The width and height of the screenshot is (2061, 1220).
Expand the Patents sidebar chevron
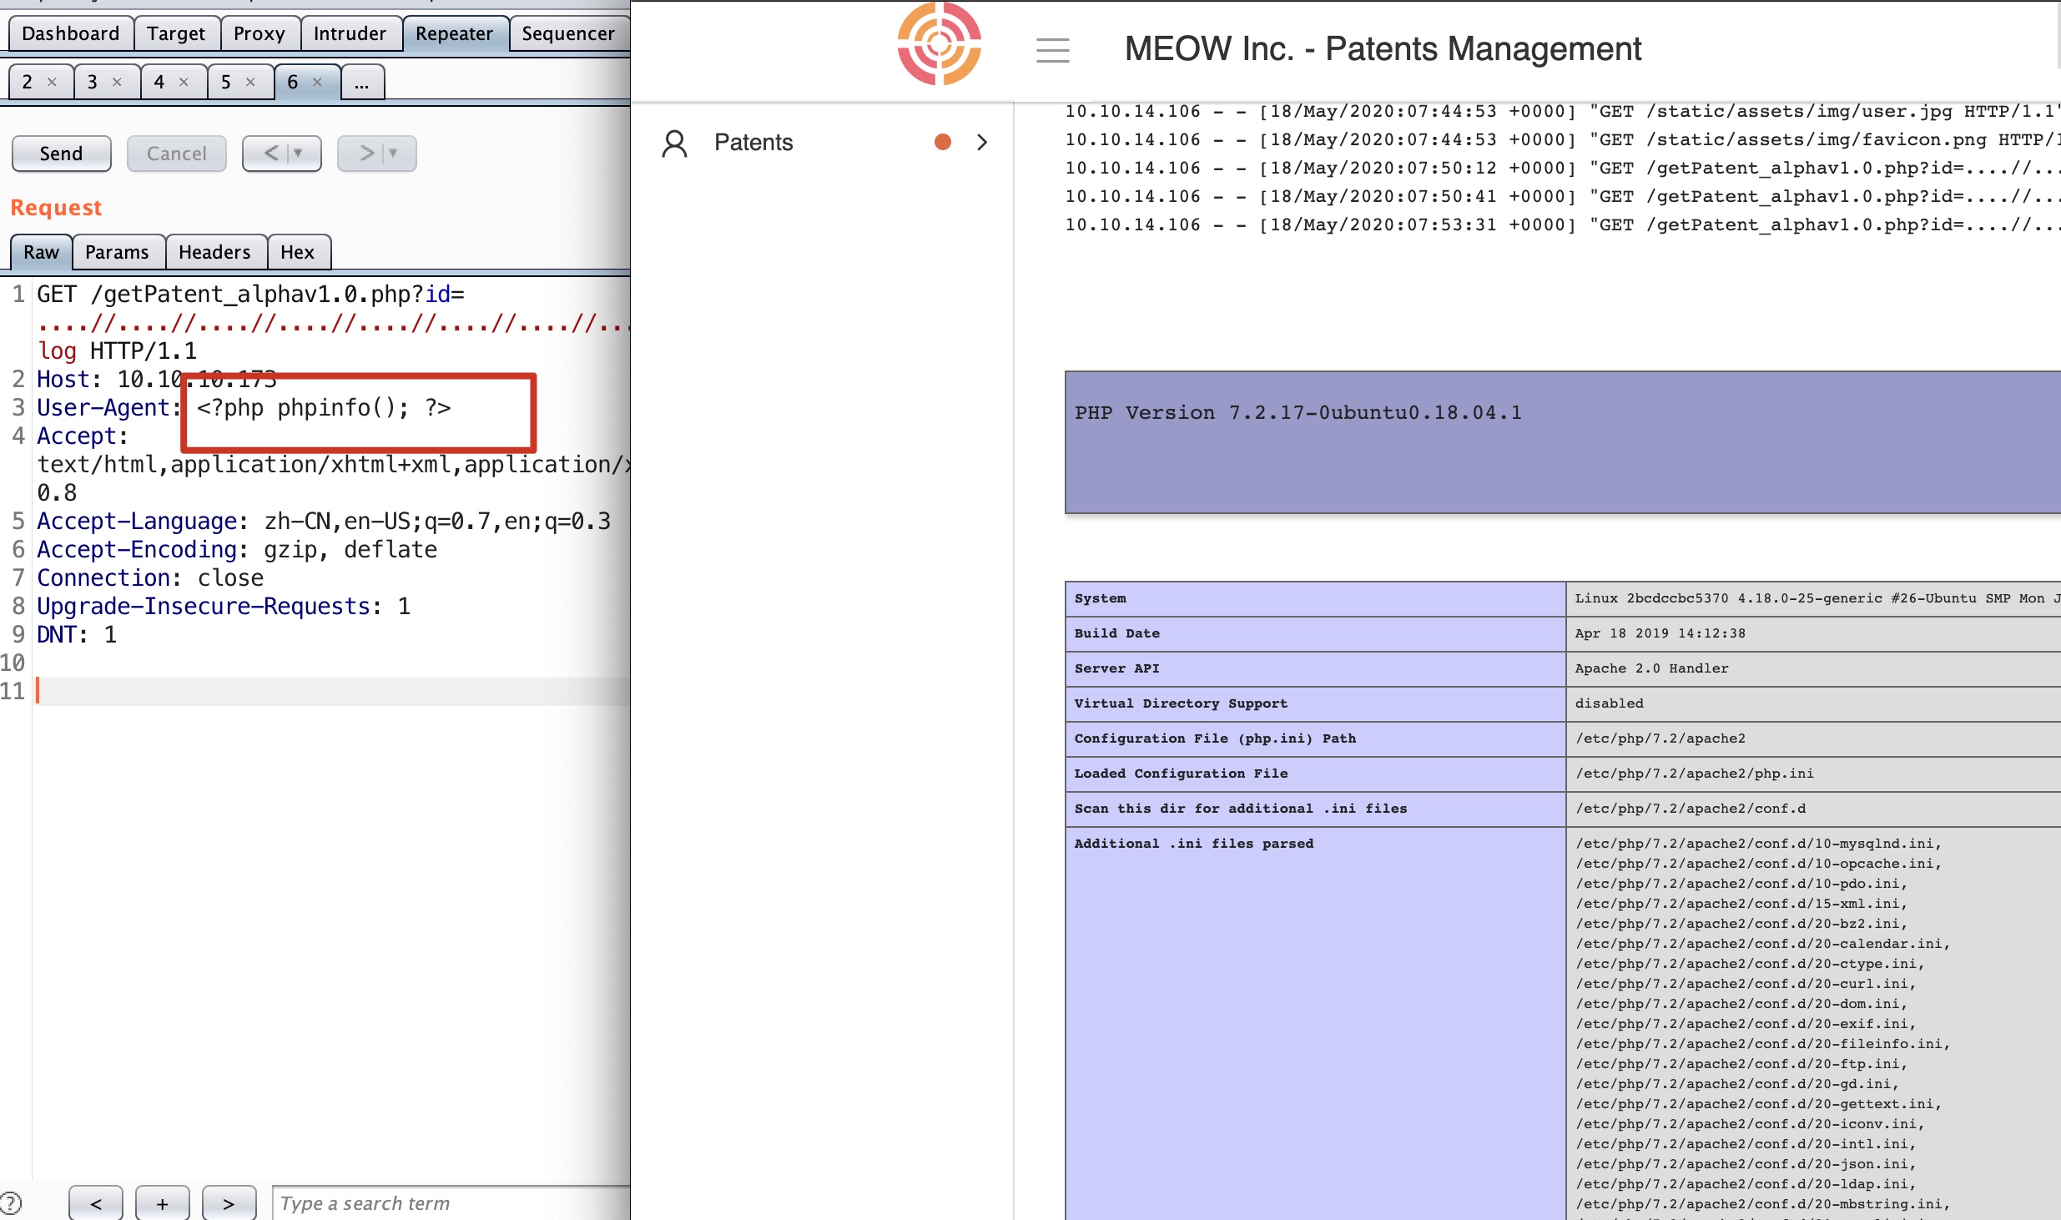point(982,143)
